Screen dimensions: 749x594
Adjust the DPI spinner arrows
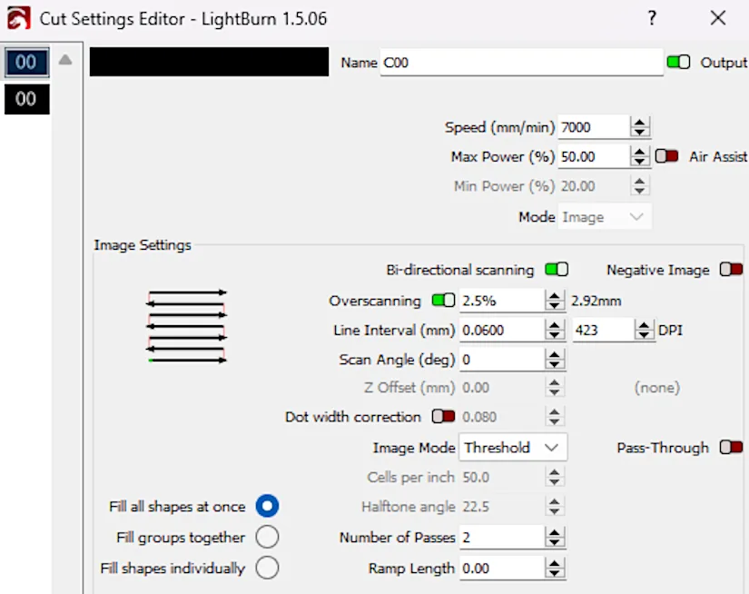pyautogui.click(x=644, y=331)
